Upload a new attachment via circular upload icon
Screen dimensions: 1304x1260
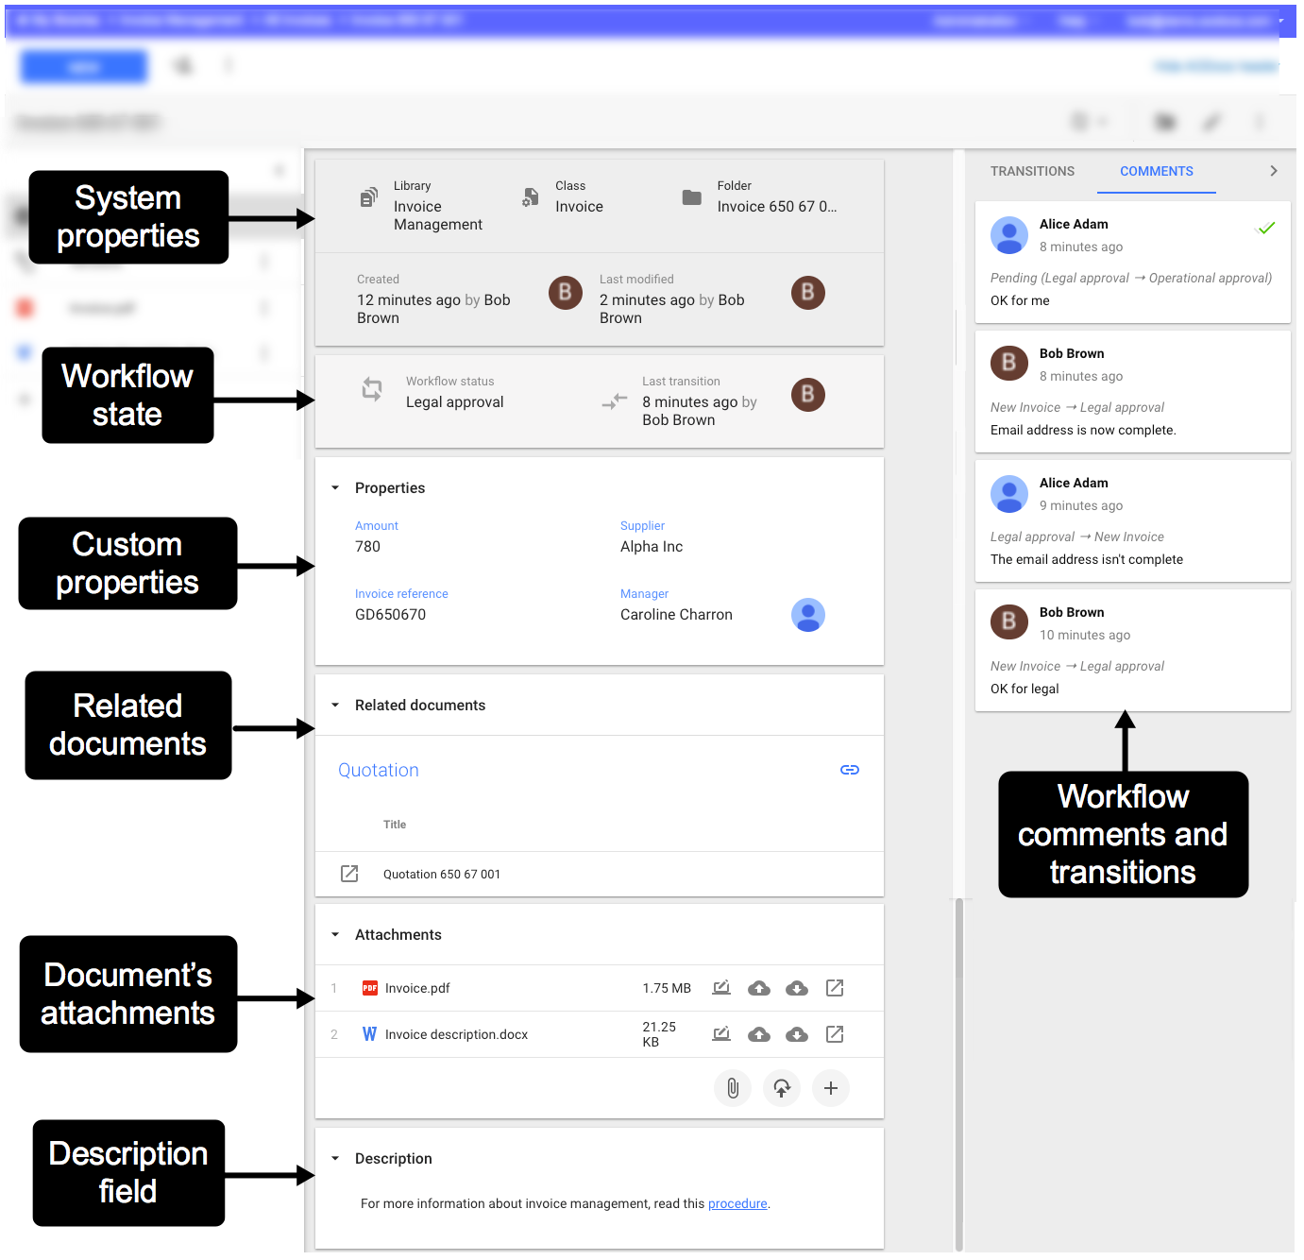[x=781, y=1088]
